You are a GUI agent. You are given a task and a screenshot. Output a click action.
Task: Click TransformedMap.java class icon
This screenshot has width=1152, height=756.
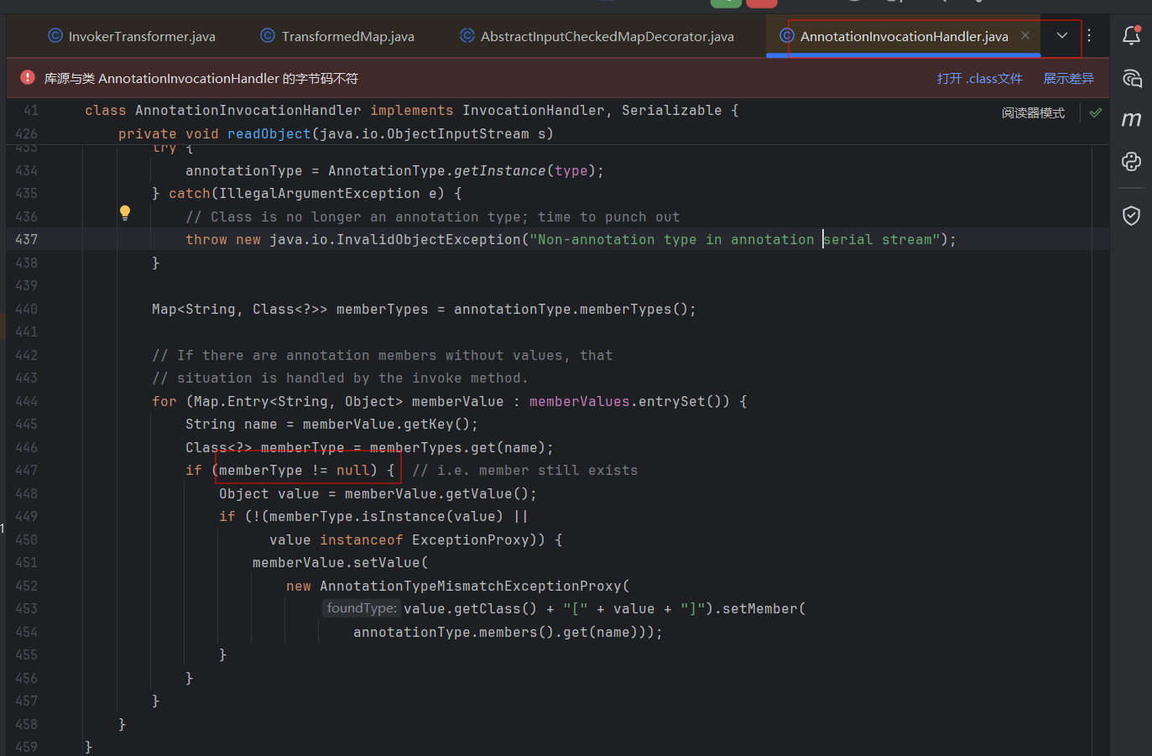pos(268,35)
